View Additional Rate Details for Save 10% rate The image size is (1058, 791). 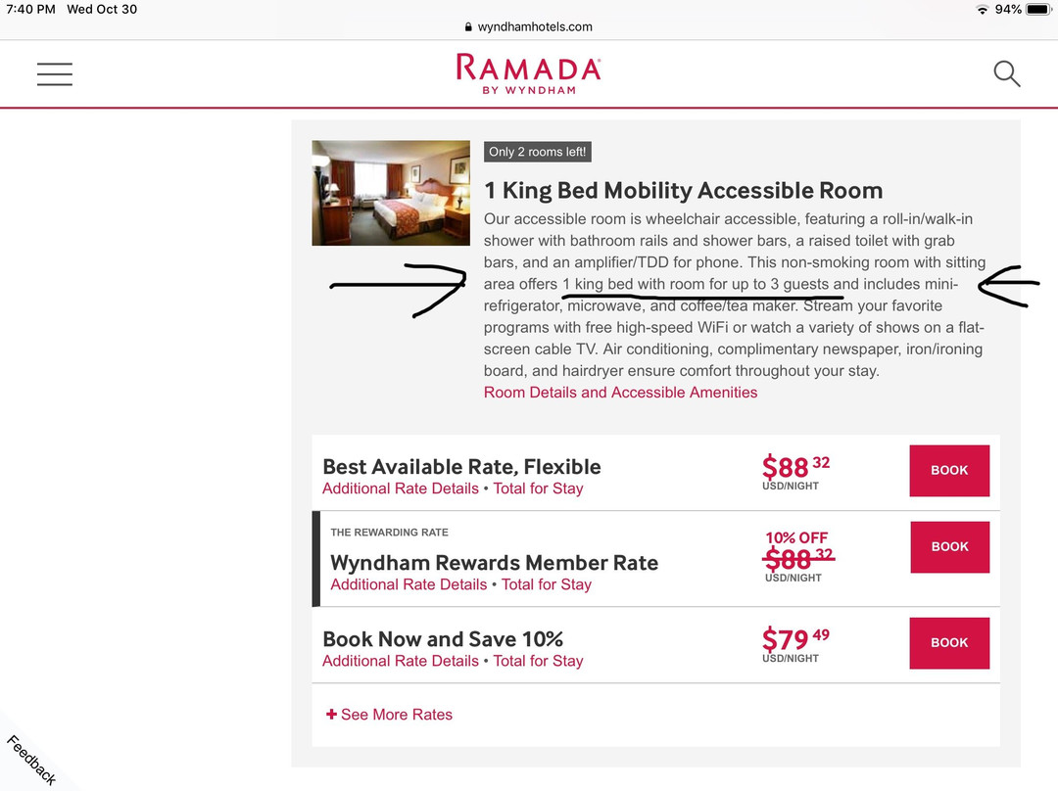click(401, 661)
